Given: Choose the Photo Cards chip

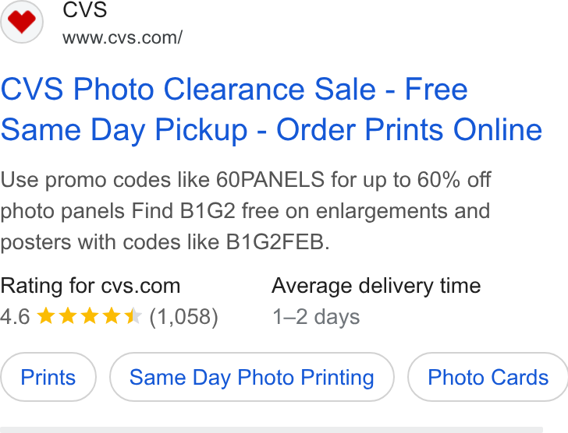Looking at the screenshot, I should pos(488,377).
